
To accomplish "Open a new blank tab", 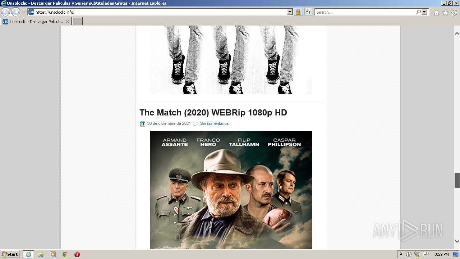I will pos(77,22).
